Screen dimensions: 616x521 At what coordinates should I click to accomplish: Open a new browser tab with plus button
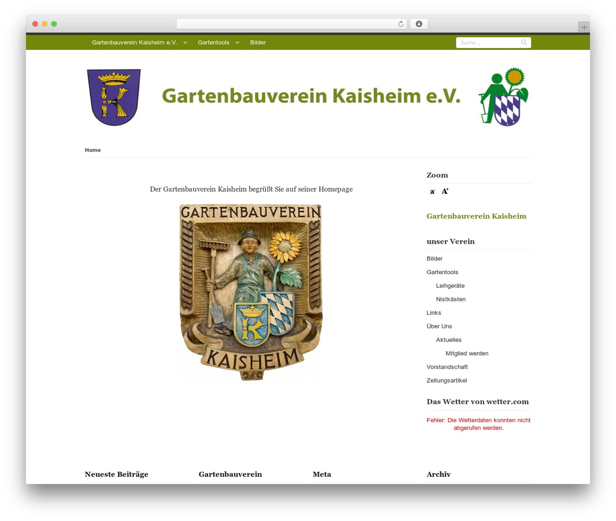click(x=584, y=27)
